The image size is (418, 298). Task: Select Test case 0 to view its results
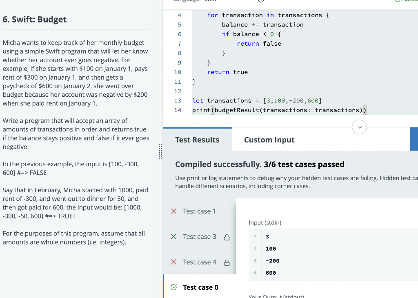click(x=200, y=287)
